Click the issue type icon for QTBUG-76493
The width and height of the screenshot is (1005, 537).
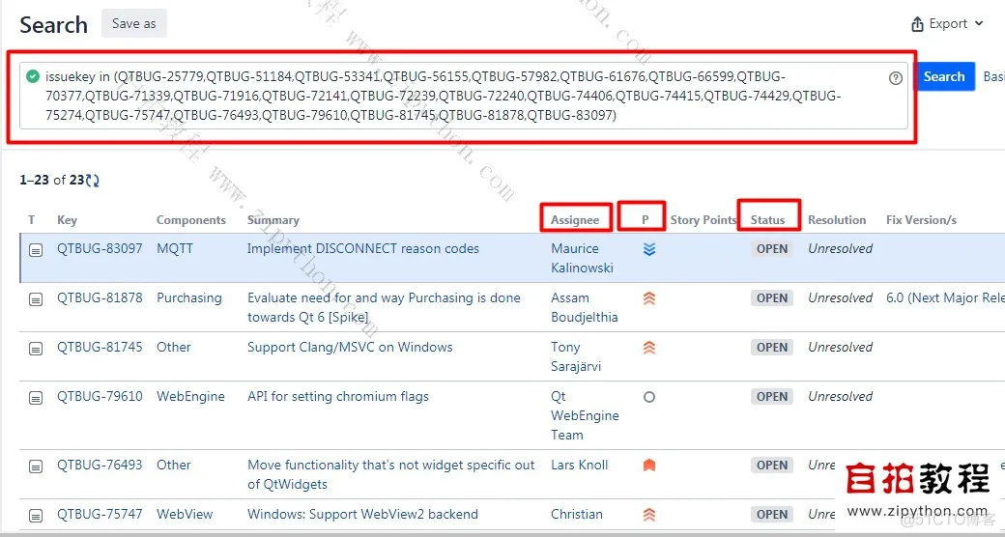[x=36, y=467]
